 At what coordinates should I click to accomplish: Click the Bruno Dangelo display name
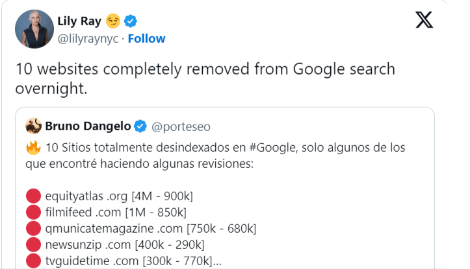point(88,125)
